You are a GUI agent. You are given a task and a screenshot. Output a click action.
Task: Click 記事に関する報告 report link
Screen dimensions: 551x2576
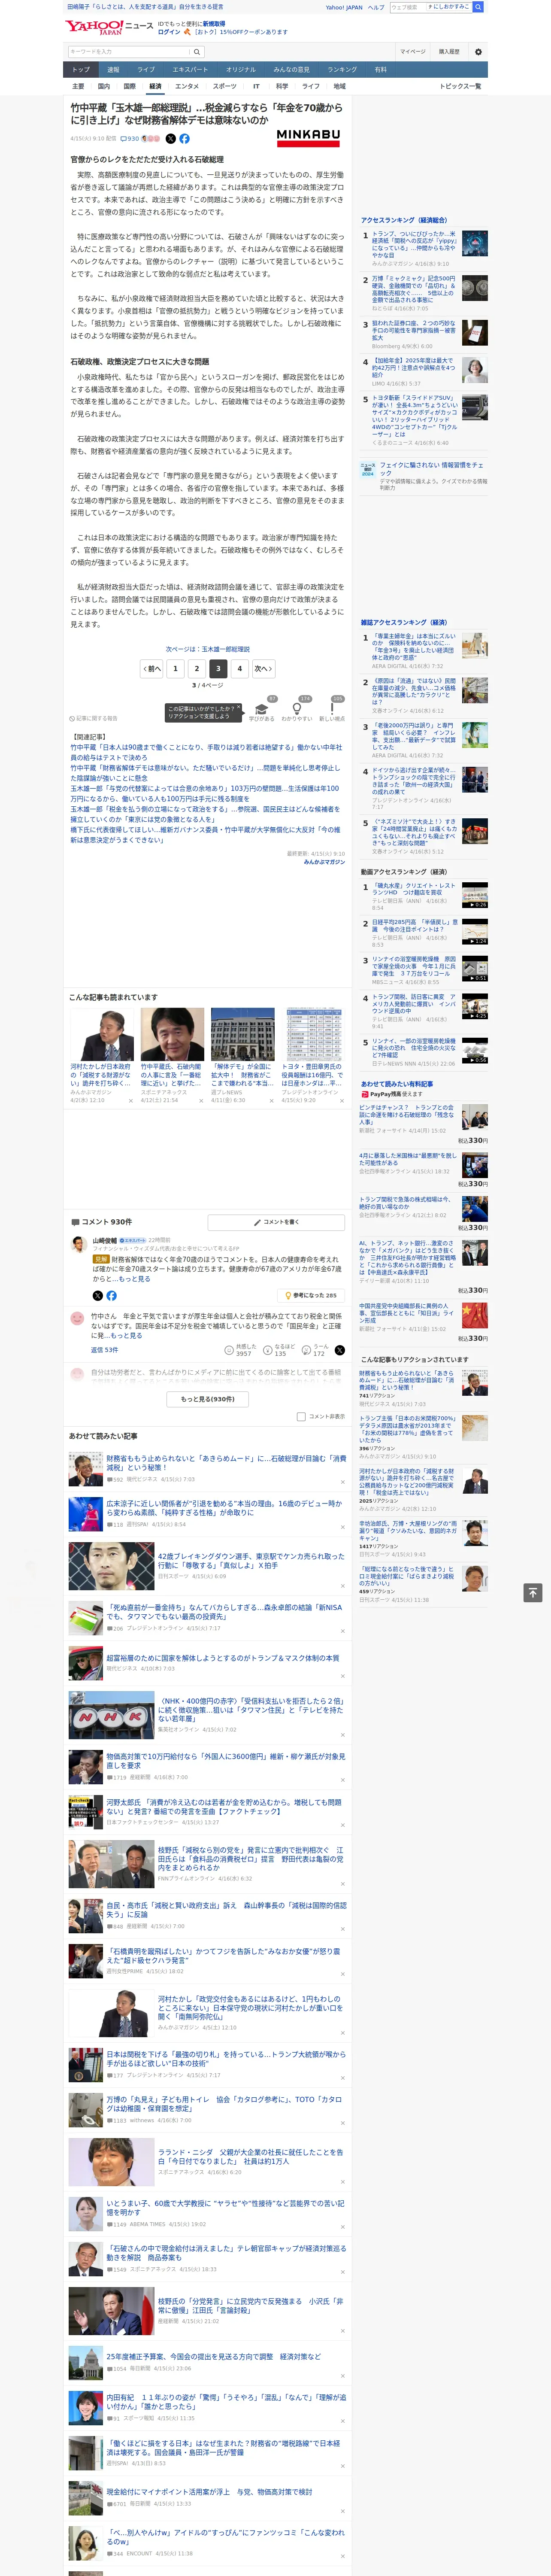tap(94, 718)
